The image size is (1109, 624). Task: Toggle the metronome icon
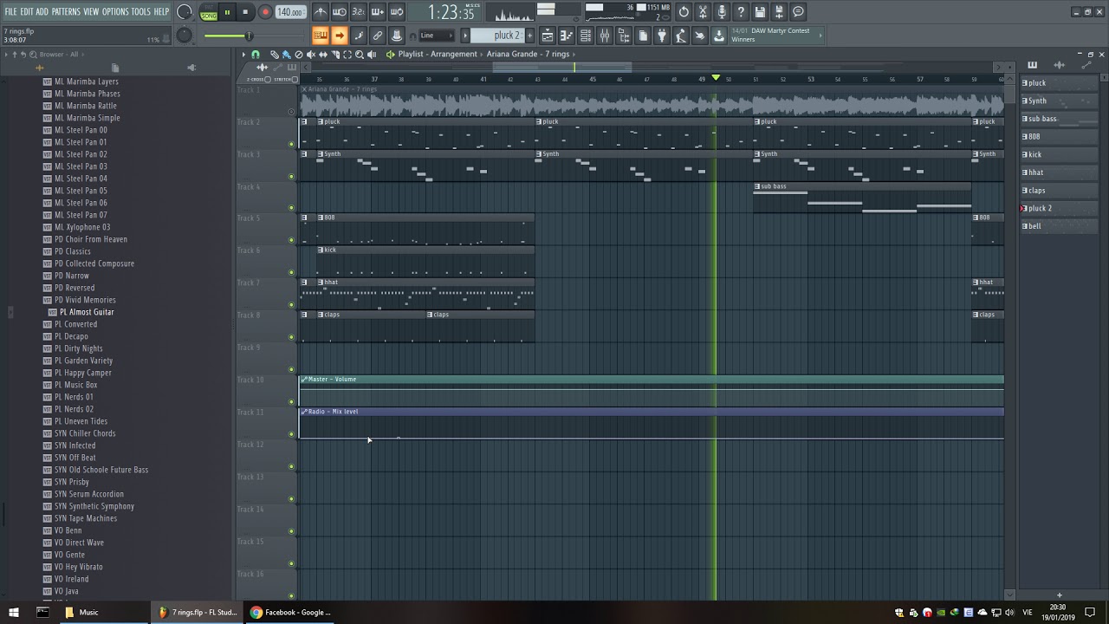[321, 12]
